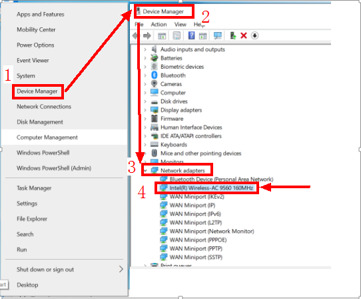Open the Shut down or sign out submenu arrow
The height and width of the screenshot is (299, 361).
pos(121,269)
